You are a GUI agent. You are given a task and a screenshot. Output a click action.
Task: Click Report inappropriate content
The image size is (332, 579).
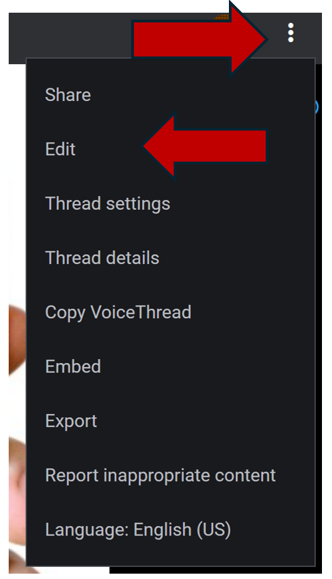point(171,475)
